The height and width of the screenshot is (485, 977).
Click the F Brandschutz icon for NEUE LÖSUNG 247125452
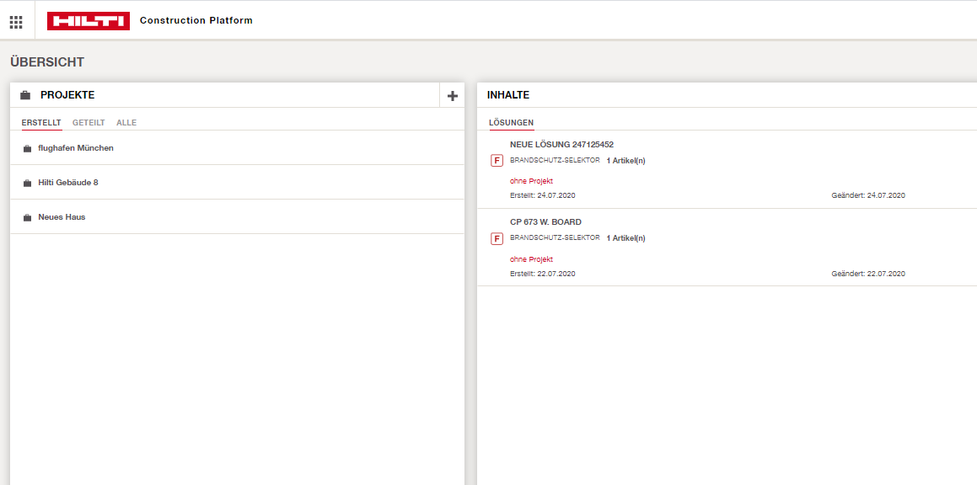pos(497,160)
